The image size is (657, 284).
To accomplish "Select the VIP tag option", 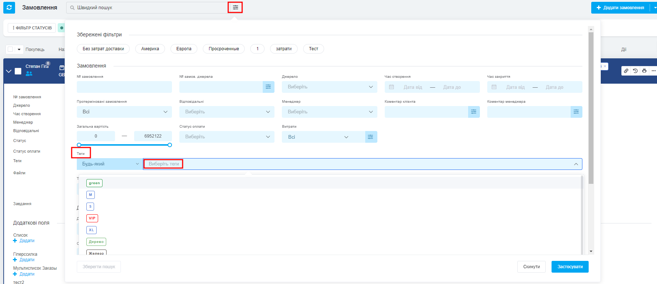I will click(92, 218).
